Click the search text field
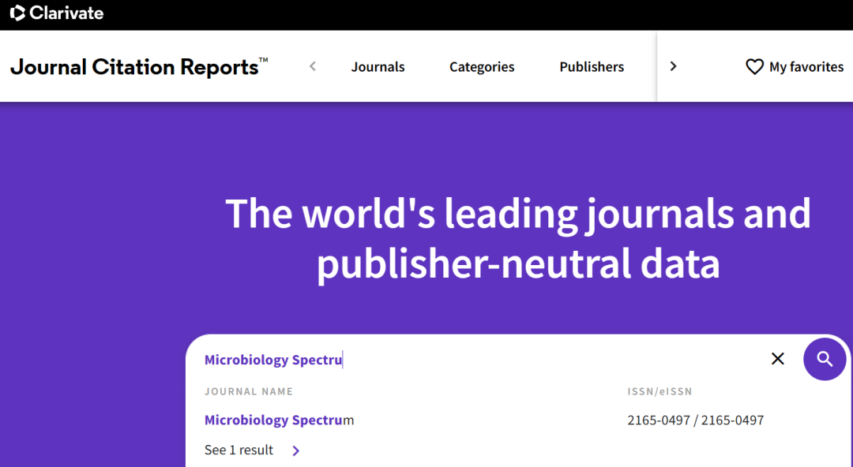This screenshot has width=853, height=467. pyautogui.click(x=479, y=360)
